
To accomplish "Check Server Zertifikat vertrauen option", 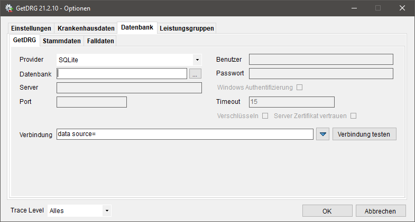I will [x=353, y=116].
